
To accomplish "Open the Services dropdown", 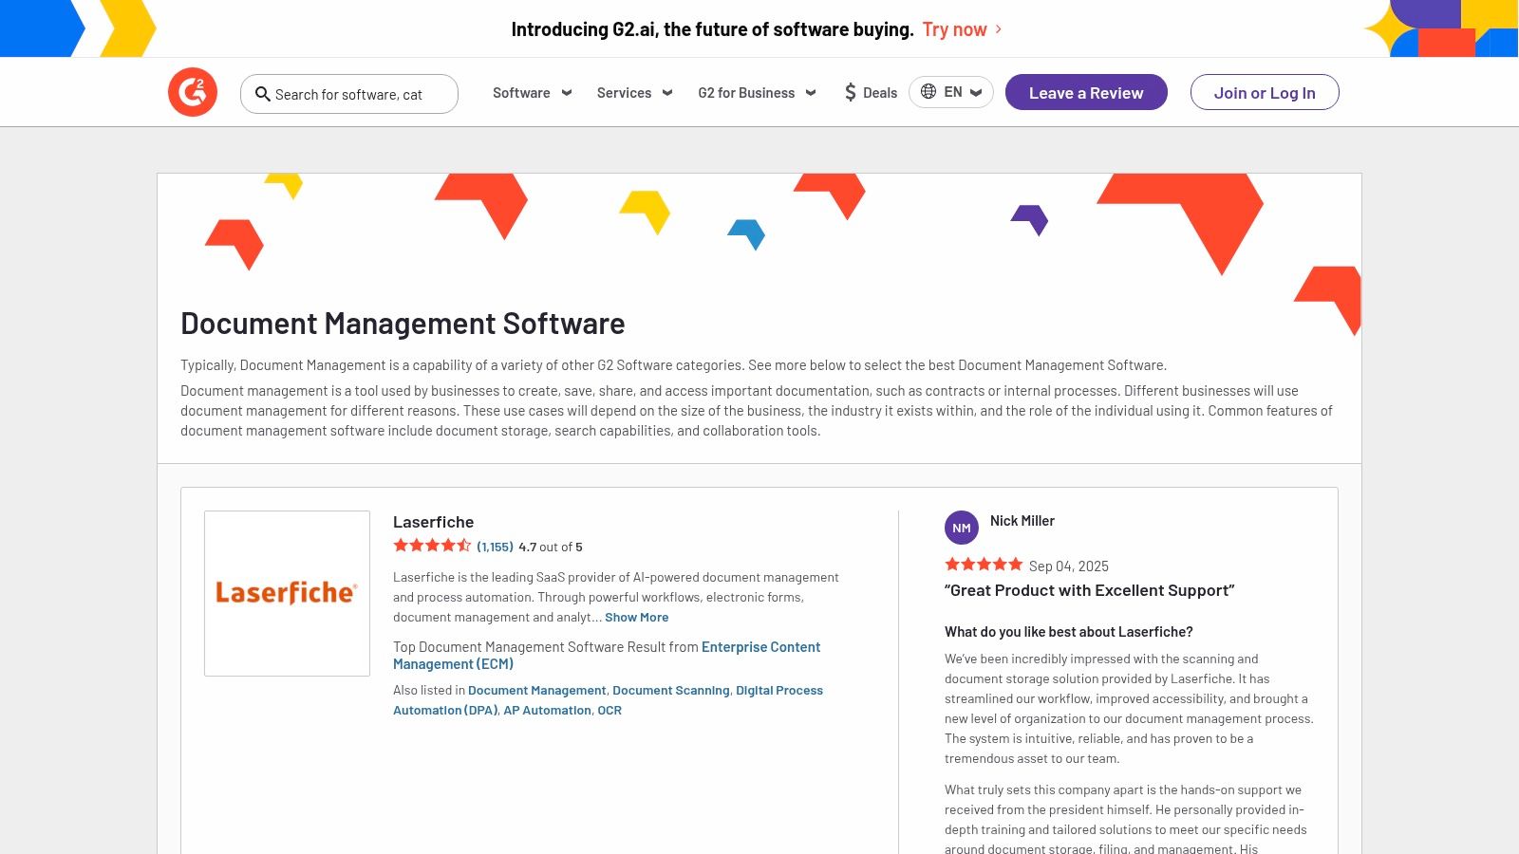I will 633,92.
